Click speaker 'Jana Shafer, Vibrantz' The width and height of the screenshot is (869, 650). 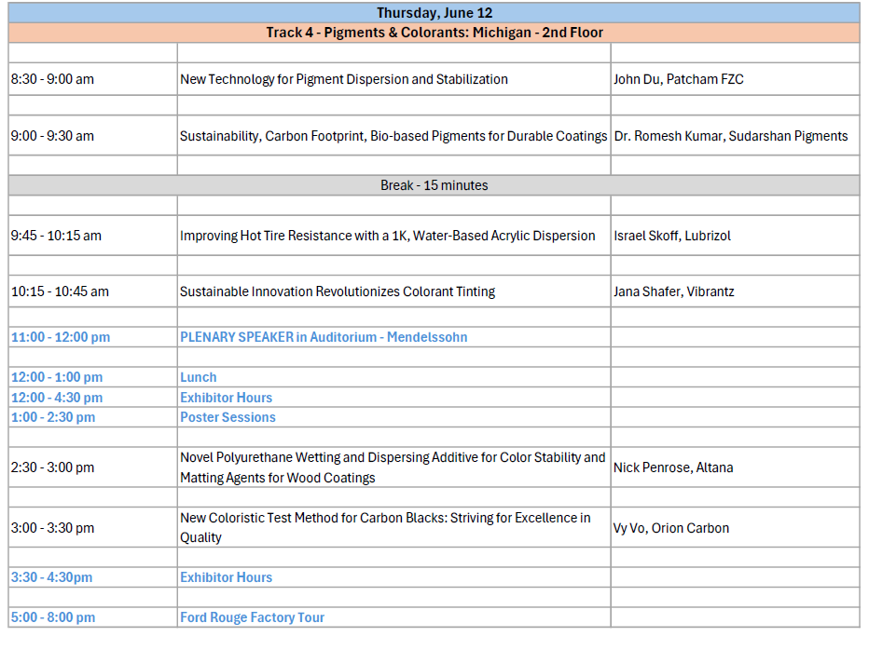point(673,291)
